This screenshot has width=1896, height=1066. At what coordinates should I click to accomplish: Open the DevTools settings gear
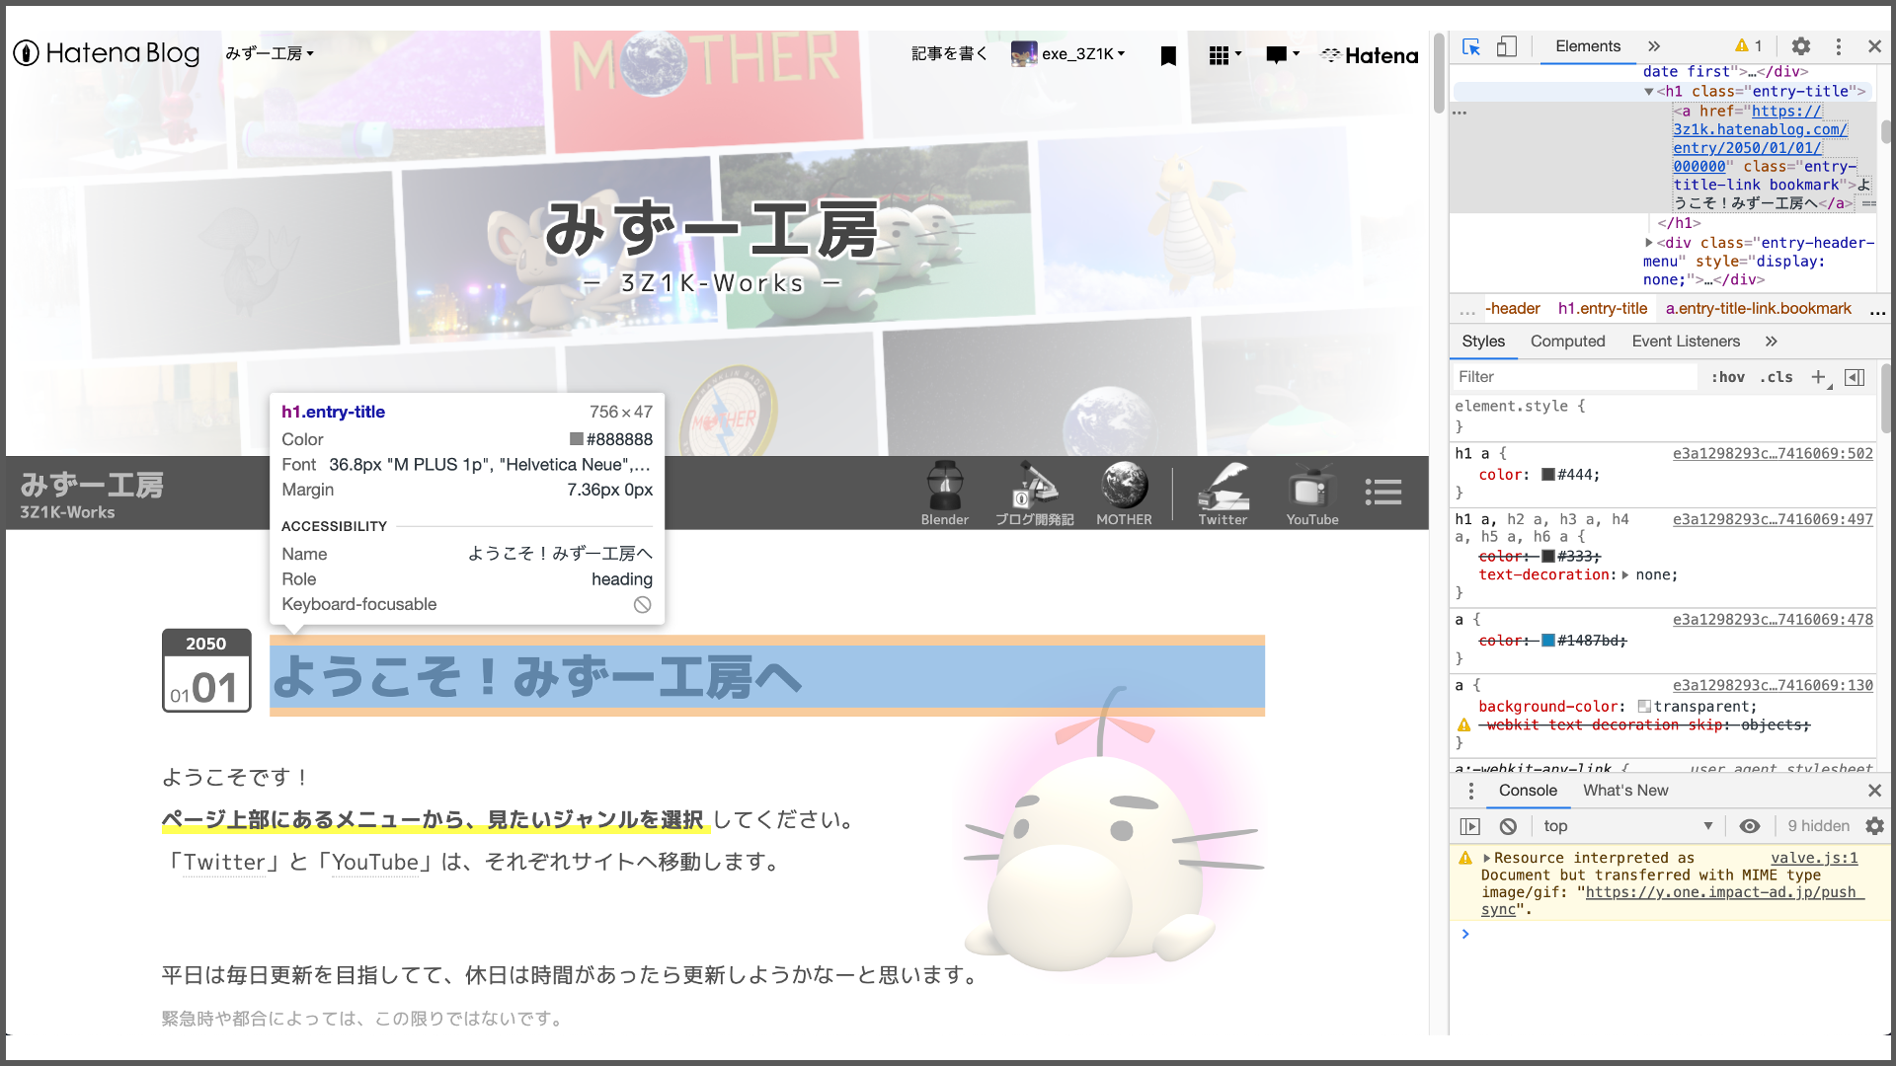click(1801, 46)
